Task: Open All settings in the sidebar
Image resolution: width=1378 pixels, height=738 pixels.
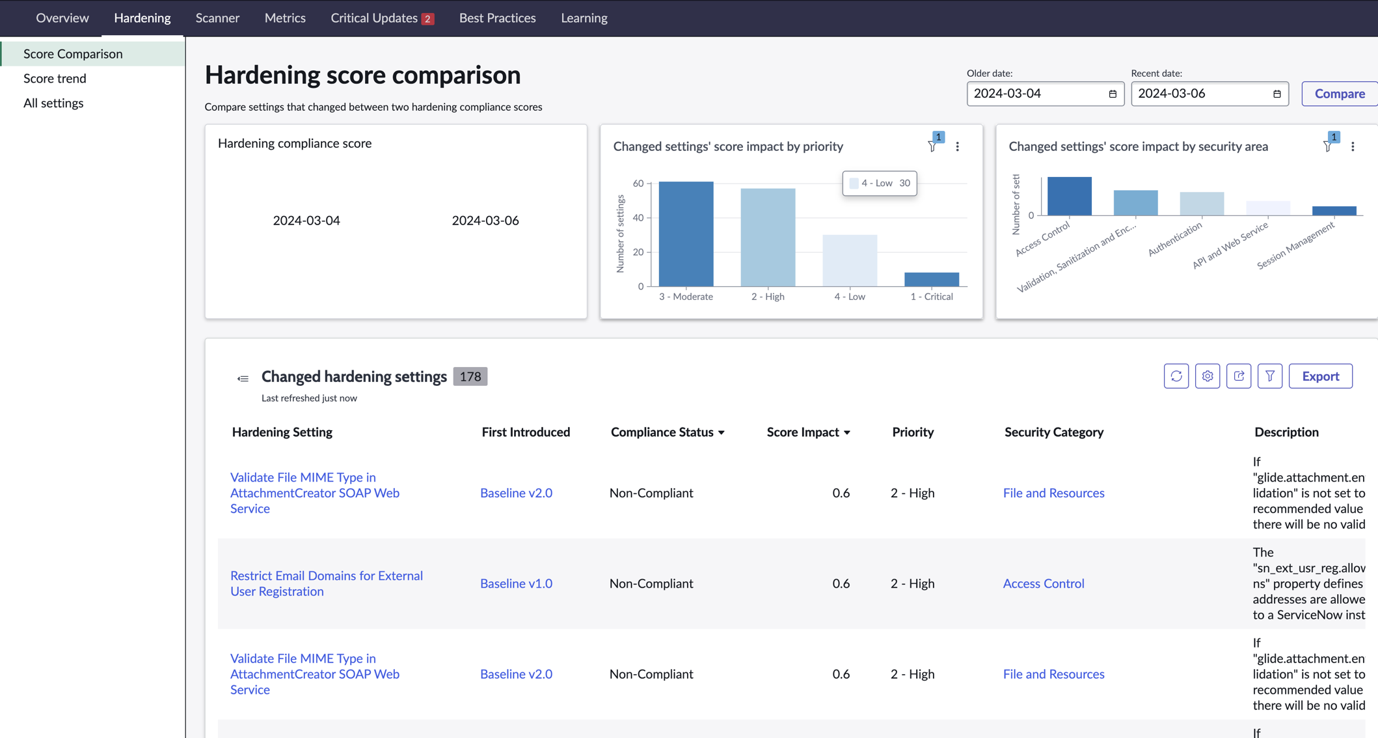Action: (x=53, y=103)
